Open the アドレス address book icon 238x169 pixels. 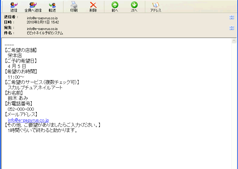156,7
